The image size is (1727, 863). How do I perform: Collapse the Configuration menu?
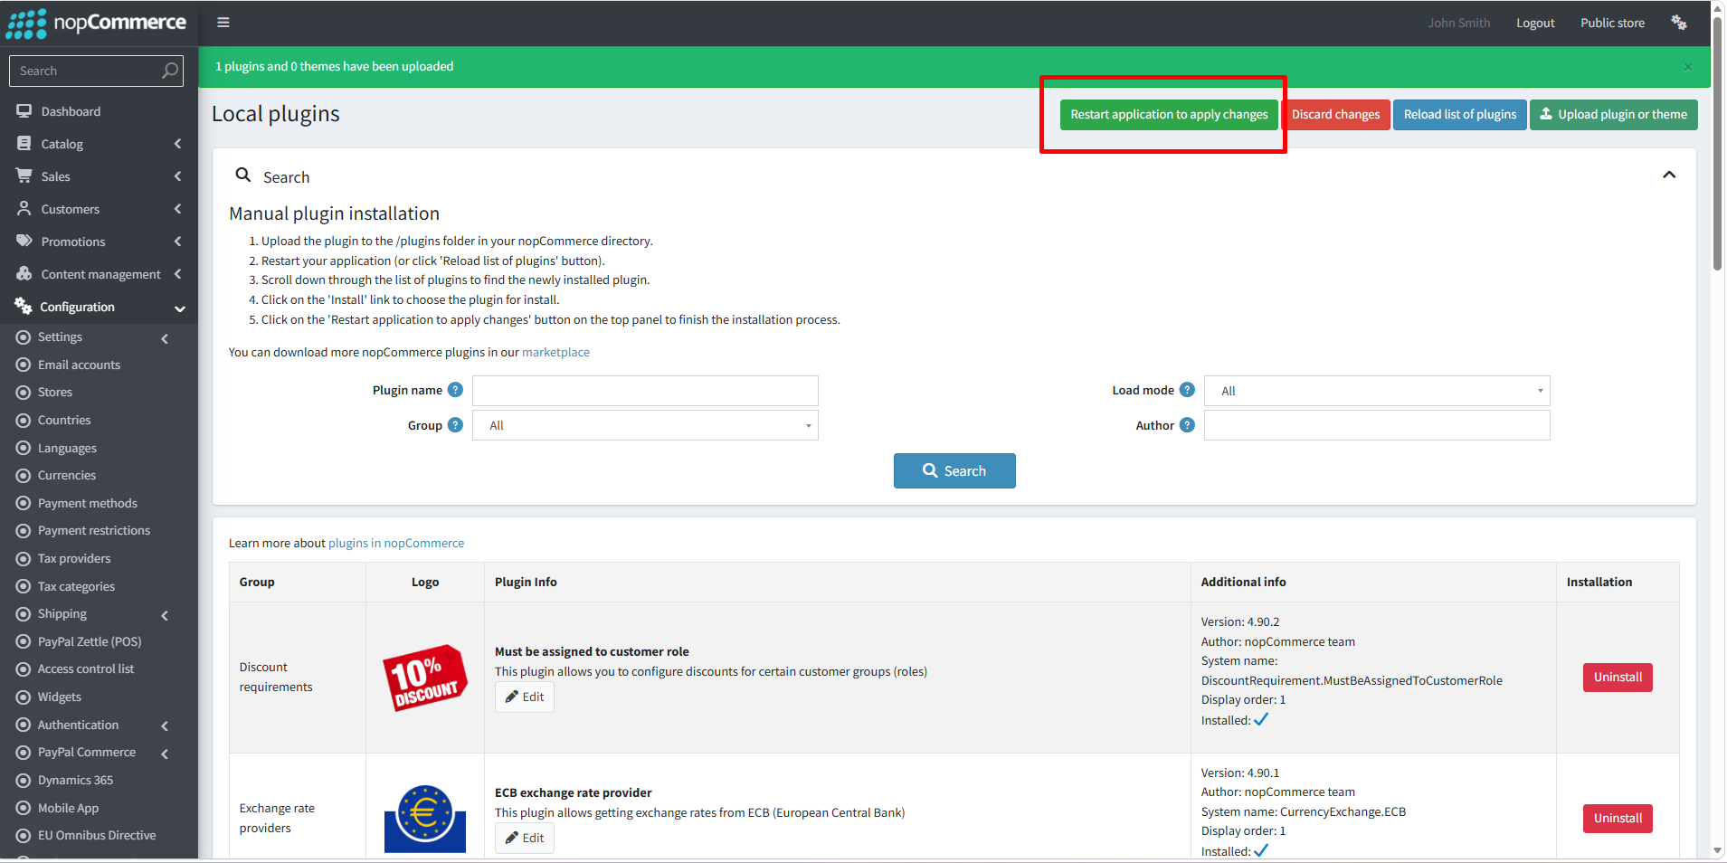[x=180, y=308]
